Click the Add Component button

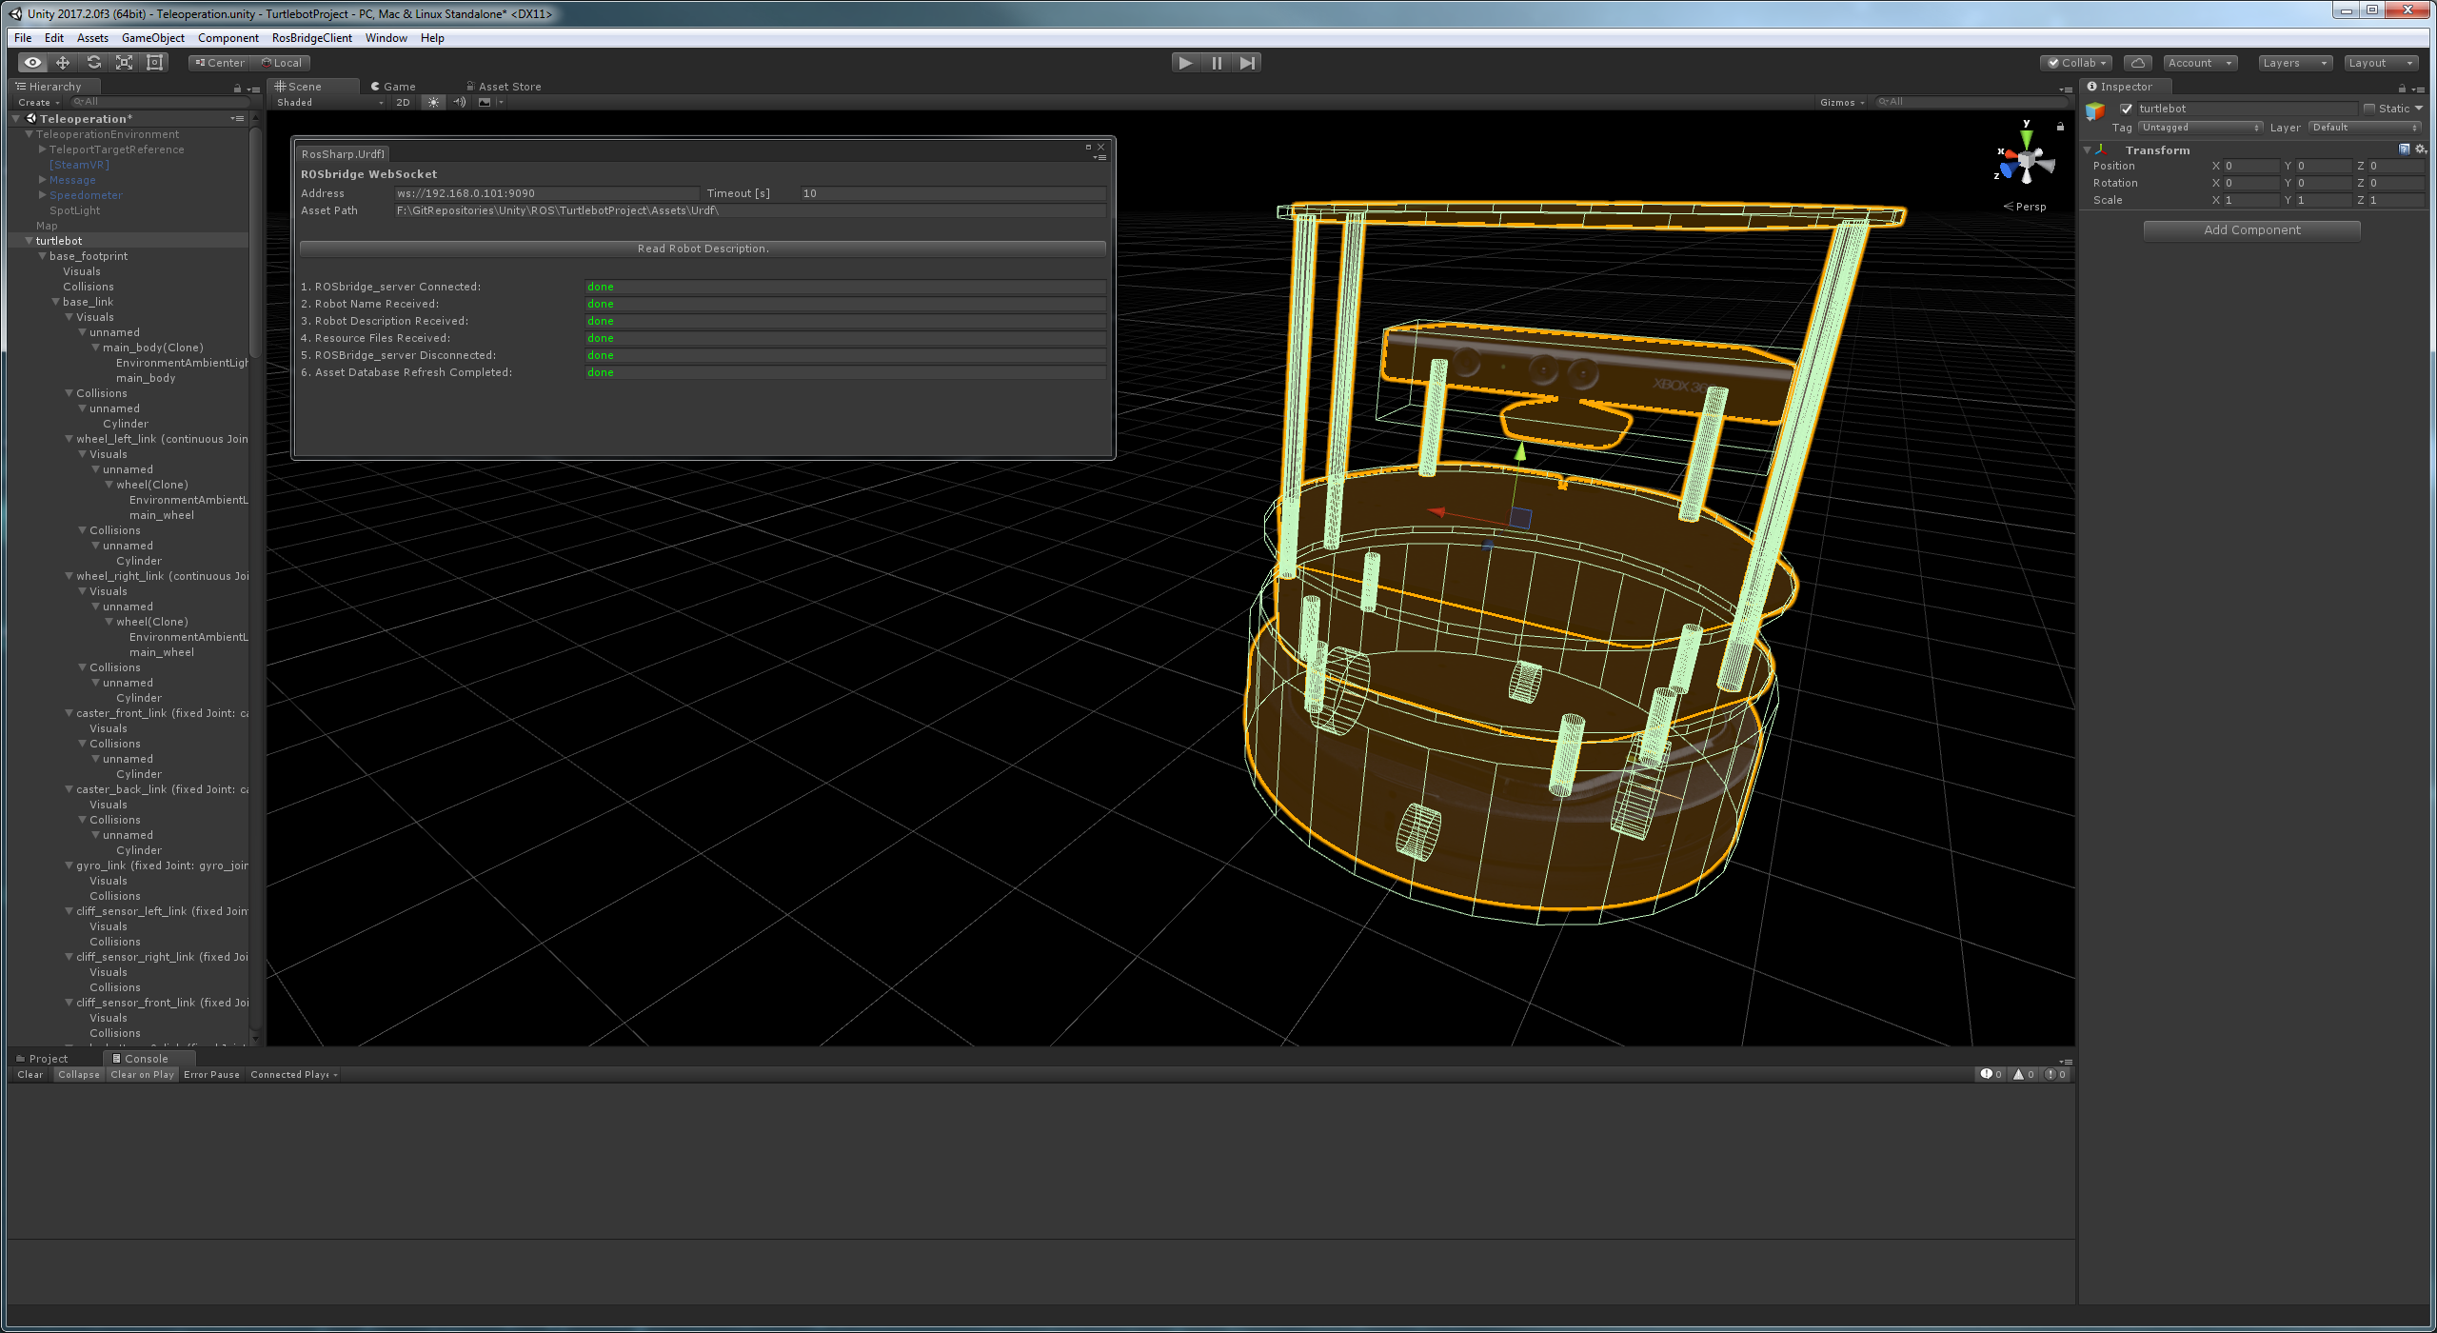[x=2251, y=230]
